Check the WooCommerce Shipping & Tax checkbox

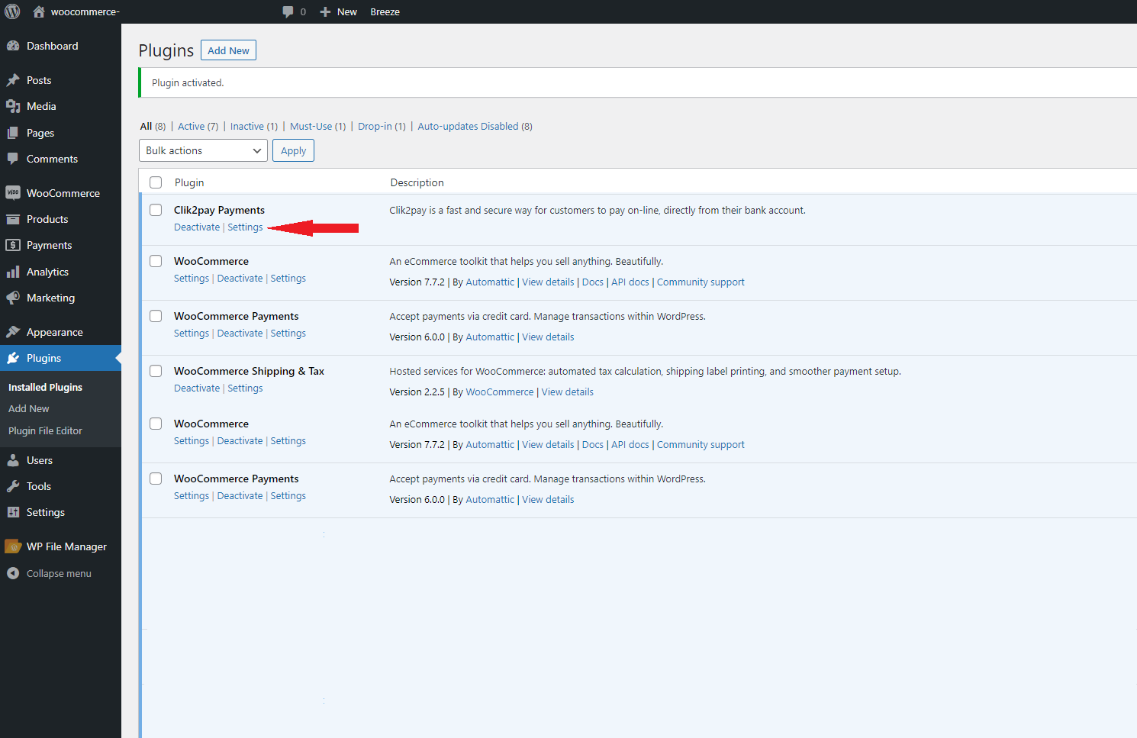tap(156, 371)
